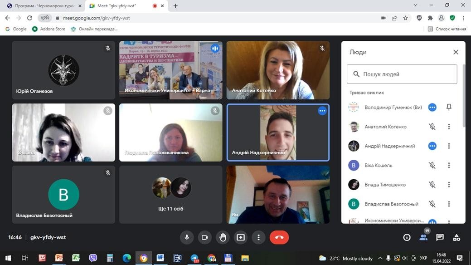Click the Пошук людей search field
The height and width of the screenshot is (265, 471).
point(402,74)
